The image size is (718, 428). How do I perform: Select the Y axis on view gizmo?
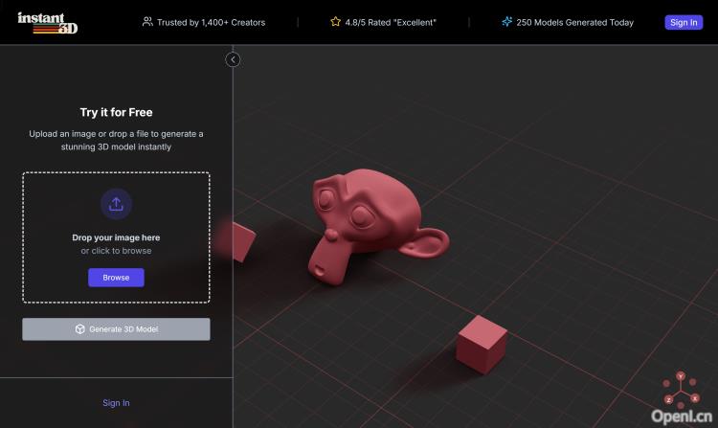pyautogui.click(x=681, y=376)
